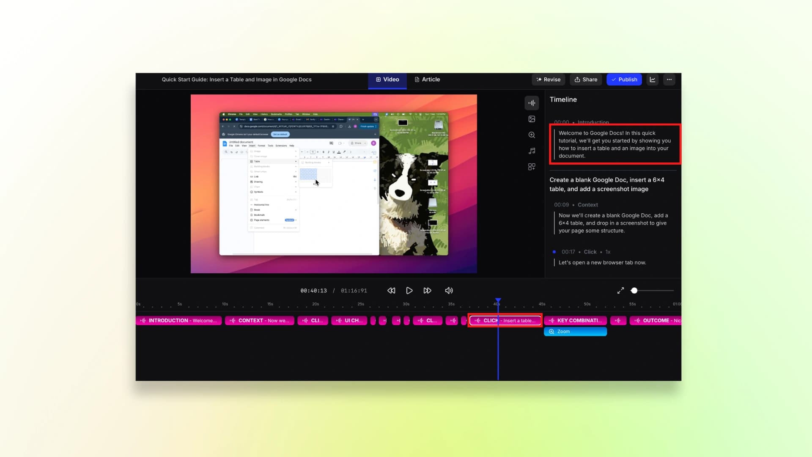812x457 pixels.
Task: Toggle volume speaker icon
Action: (x=449, y=291)
